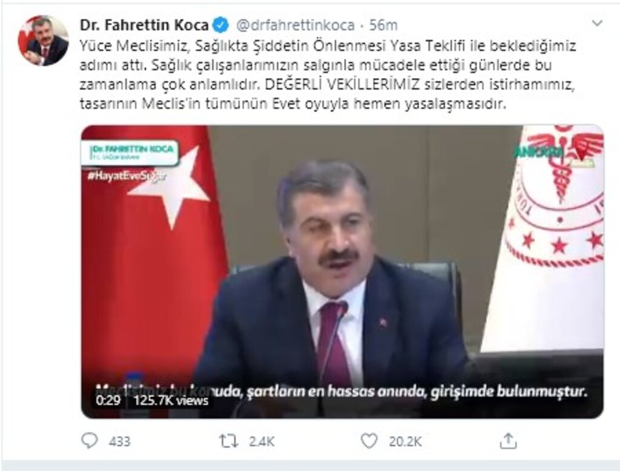
Task: View the 2.4K retweets count
Action: [x=262, y=441]
